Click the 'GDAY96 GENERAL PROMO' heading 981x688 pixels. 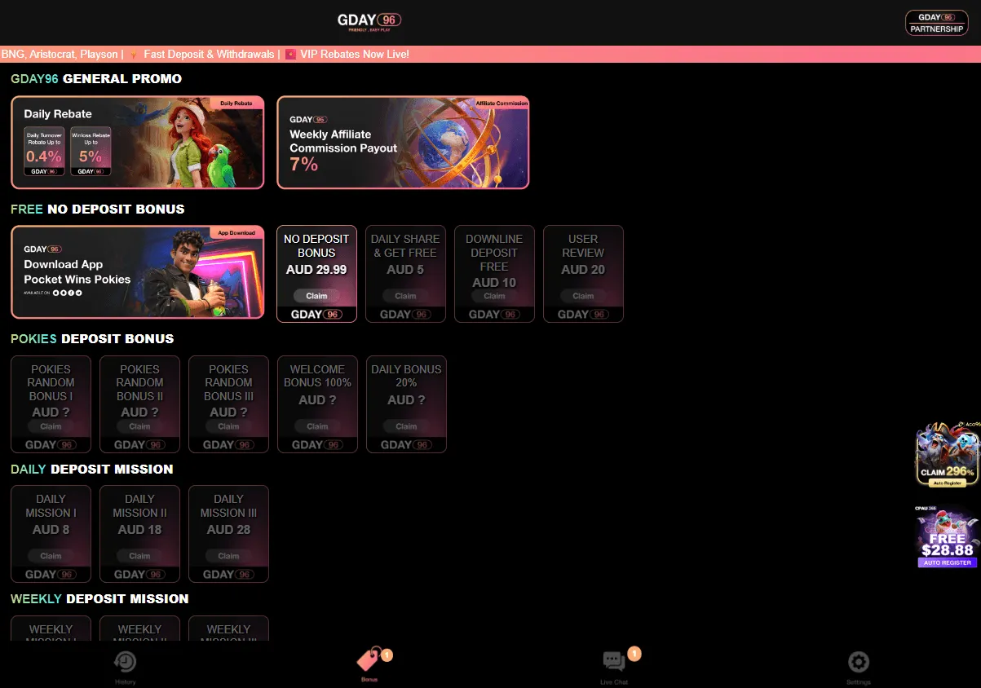(x=96, y=79)
